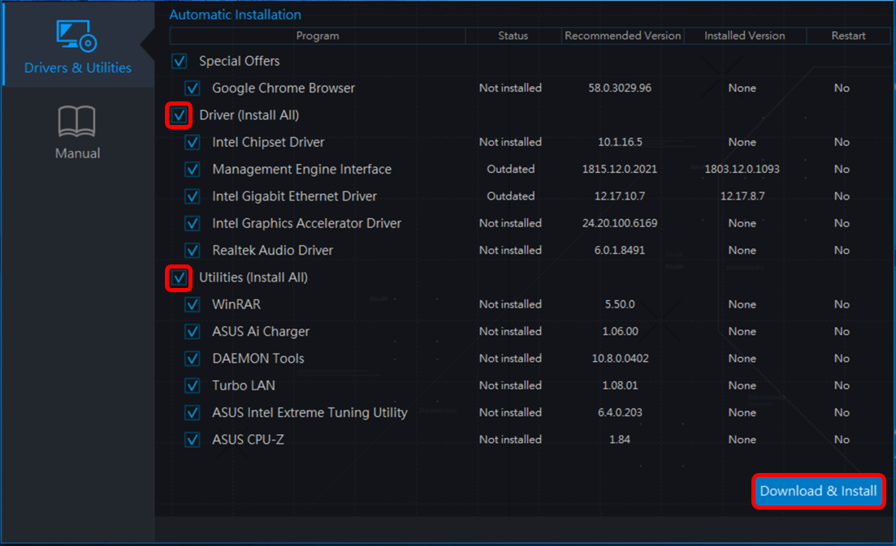Click recommended version 1.84 for CPU-Z

[620, 440]
